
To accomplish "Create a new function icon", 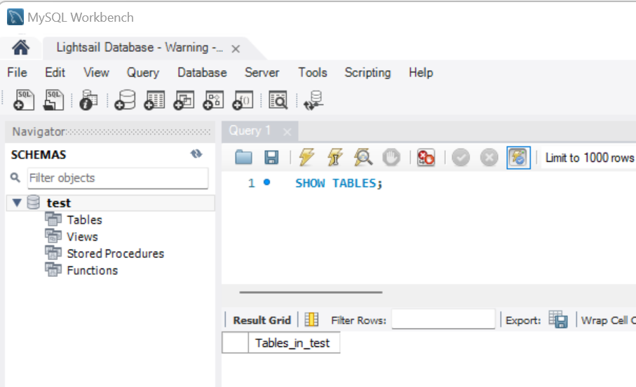I will click(243, 100).
